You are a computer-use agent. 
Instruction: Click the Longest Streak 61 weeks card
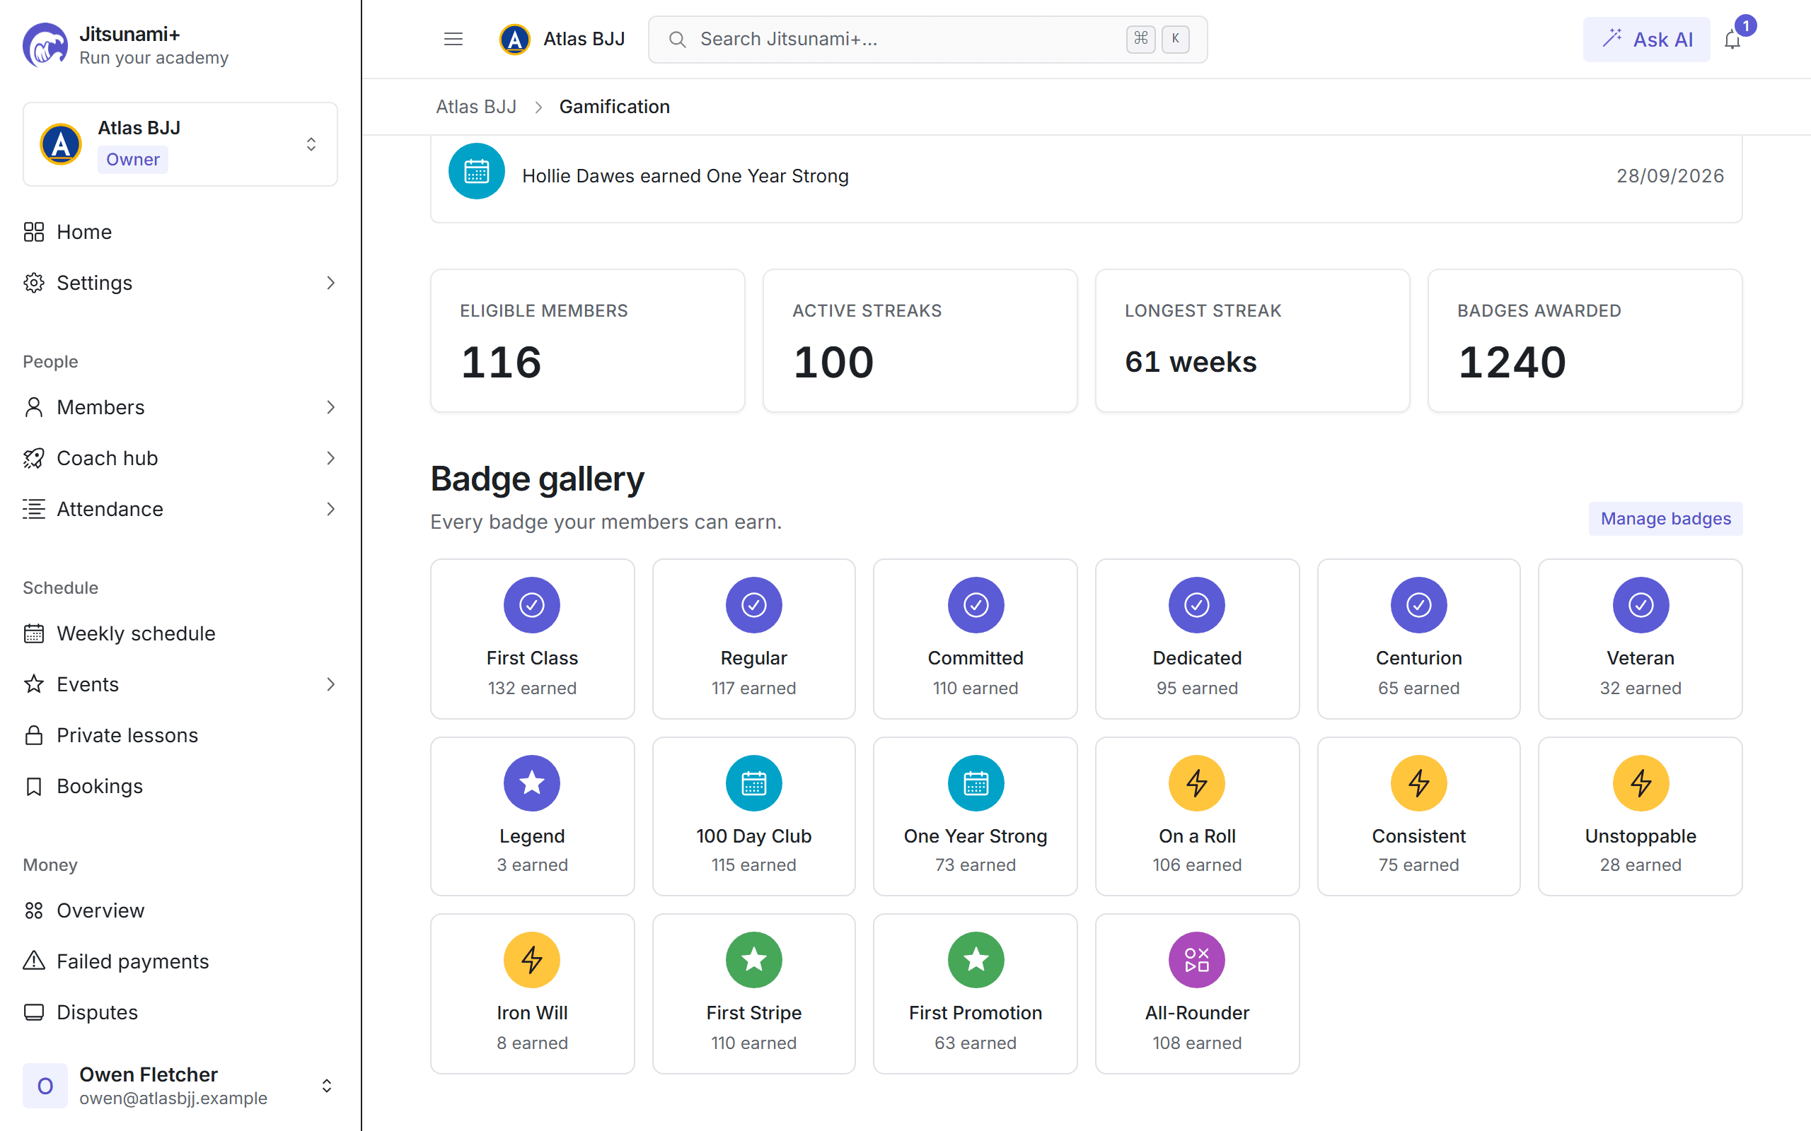1252,340
